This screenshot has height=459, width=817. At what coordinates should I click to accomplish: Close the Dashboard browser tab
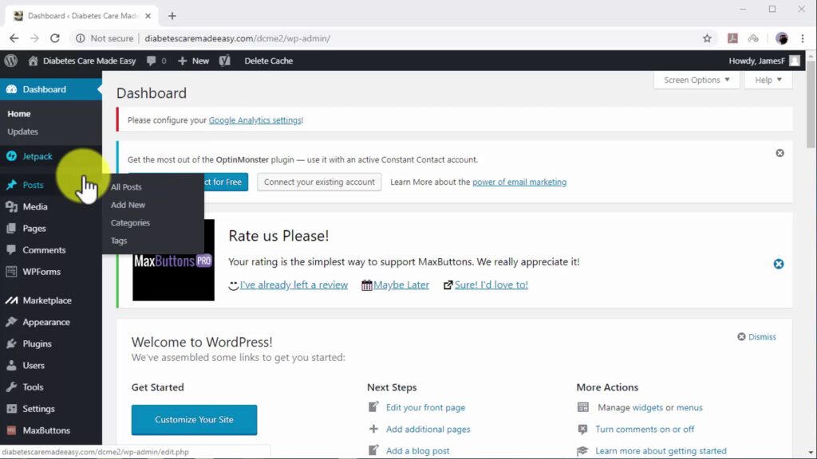click(x=148, y=16)
